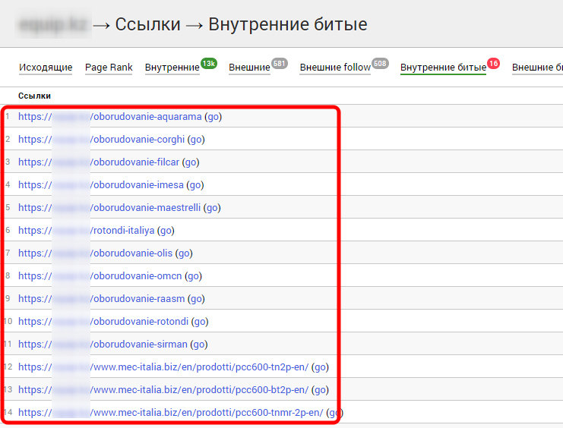Click go beside oborudovanie-imesa

(x=195, y=185)
